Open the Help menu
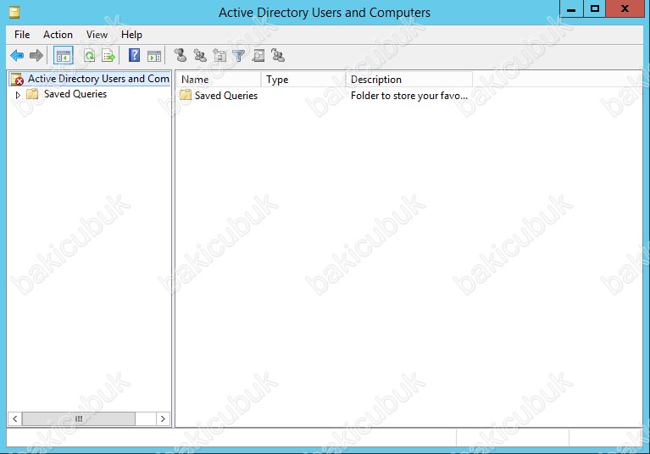The width and height of the screenshot is (650, 454). pos(131,35)
